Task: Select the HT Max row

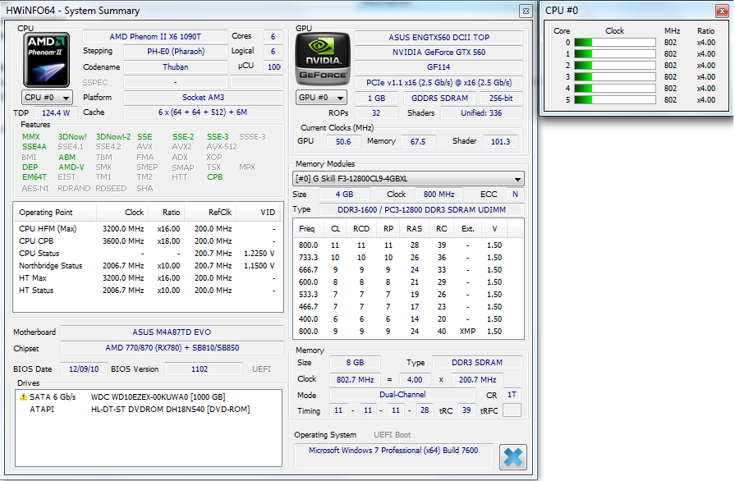Action: pos(148,278)
